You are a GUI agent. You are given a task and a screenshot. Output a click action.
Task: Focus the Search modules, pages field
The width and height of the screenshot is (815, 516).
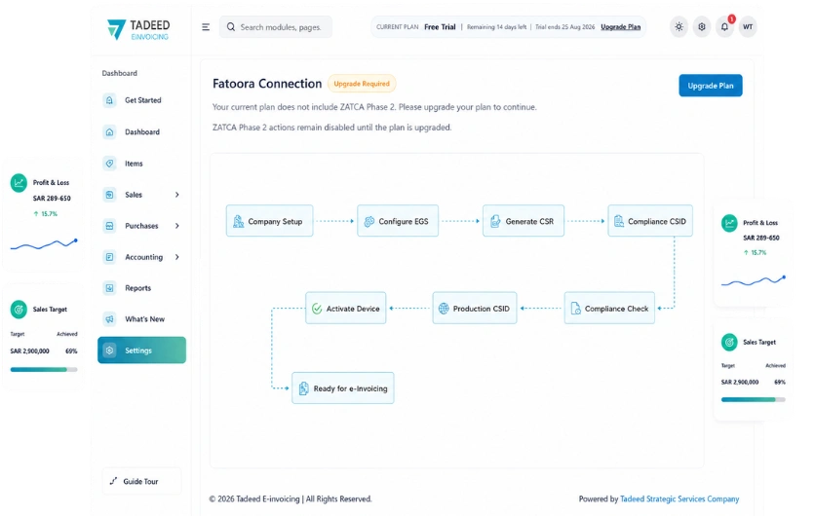[276, 27]
